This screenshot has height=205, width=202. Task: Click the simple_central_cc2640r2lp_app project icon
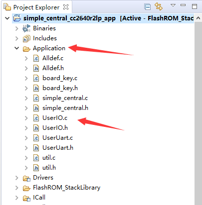click(17, 18)
